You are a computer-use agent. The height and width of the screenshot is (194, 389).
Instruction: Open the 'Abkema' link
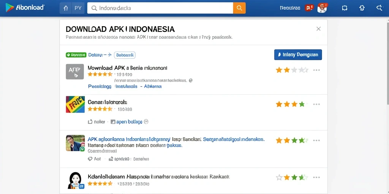(x=153, y=86)
